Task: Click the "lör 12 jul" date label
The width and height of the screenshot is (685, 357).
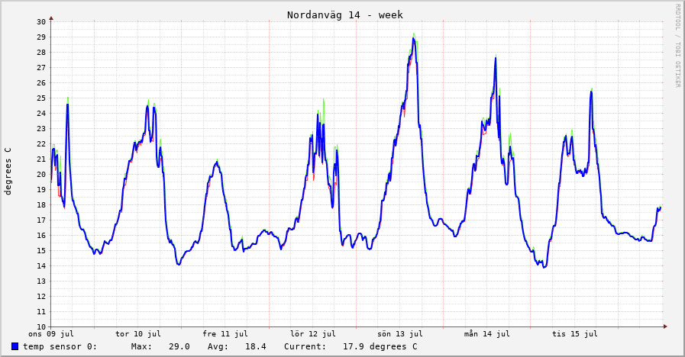Action: click(313, 334)
